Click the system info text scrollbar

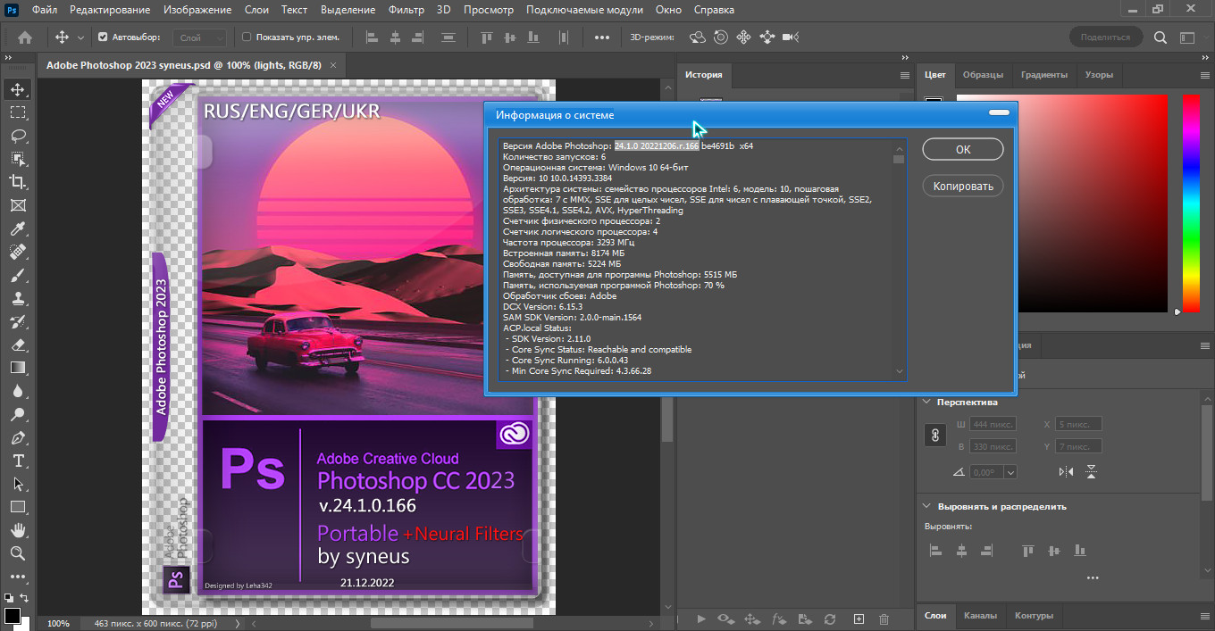(899, 259)
